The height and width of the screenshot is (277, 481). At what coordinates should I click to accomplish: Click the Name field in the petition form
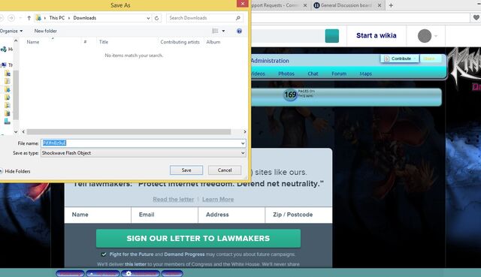(98, 215)
